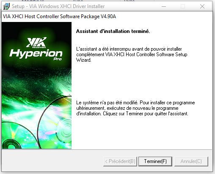Click the disabled Précédent(B) button
Image resolution: width=215 pixels, height=174 pixels.
[x=120, y=161]
